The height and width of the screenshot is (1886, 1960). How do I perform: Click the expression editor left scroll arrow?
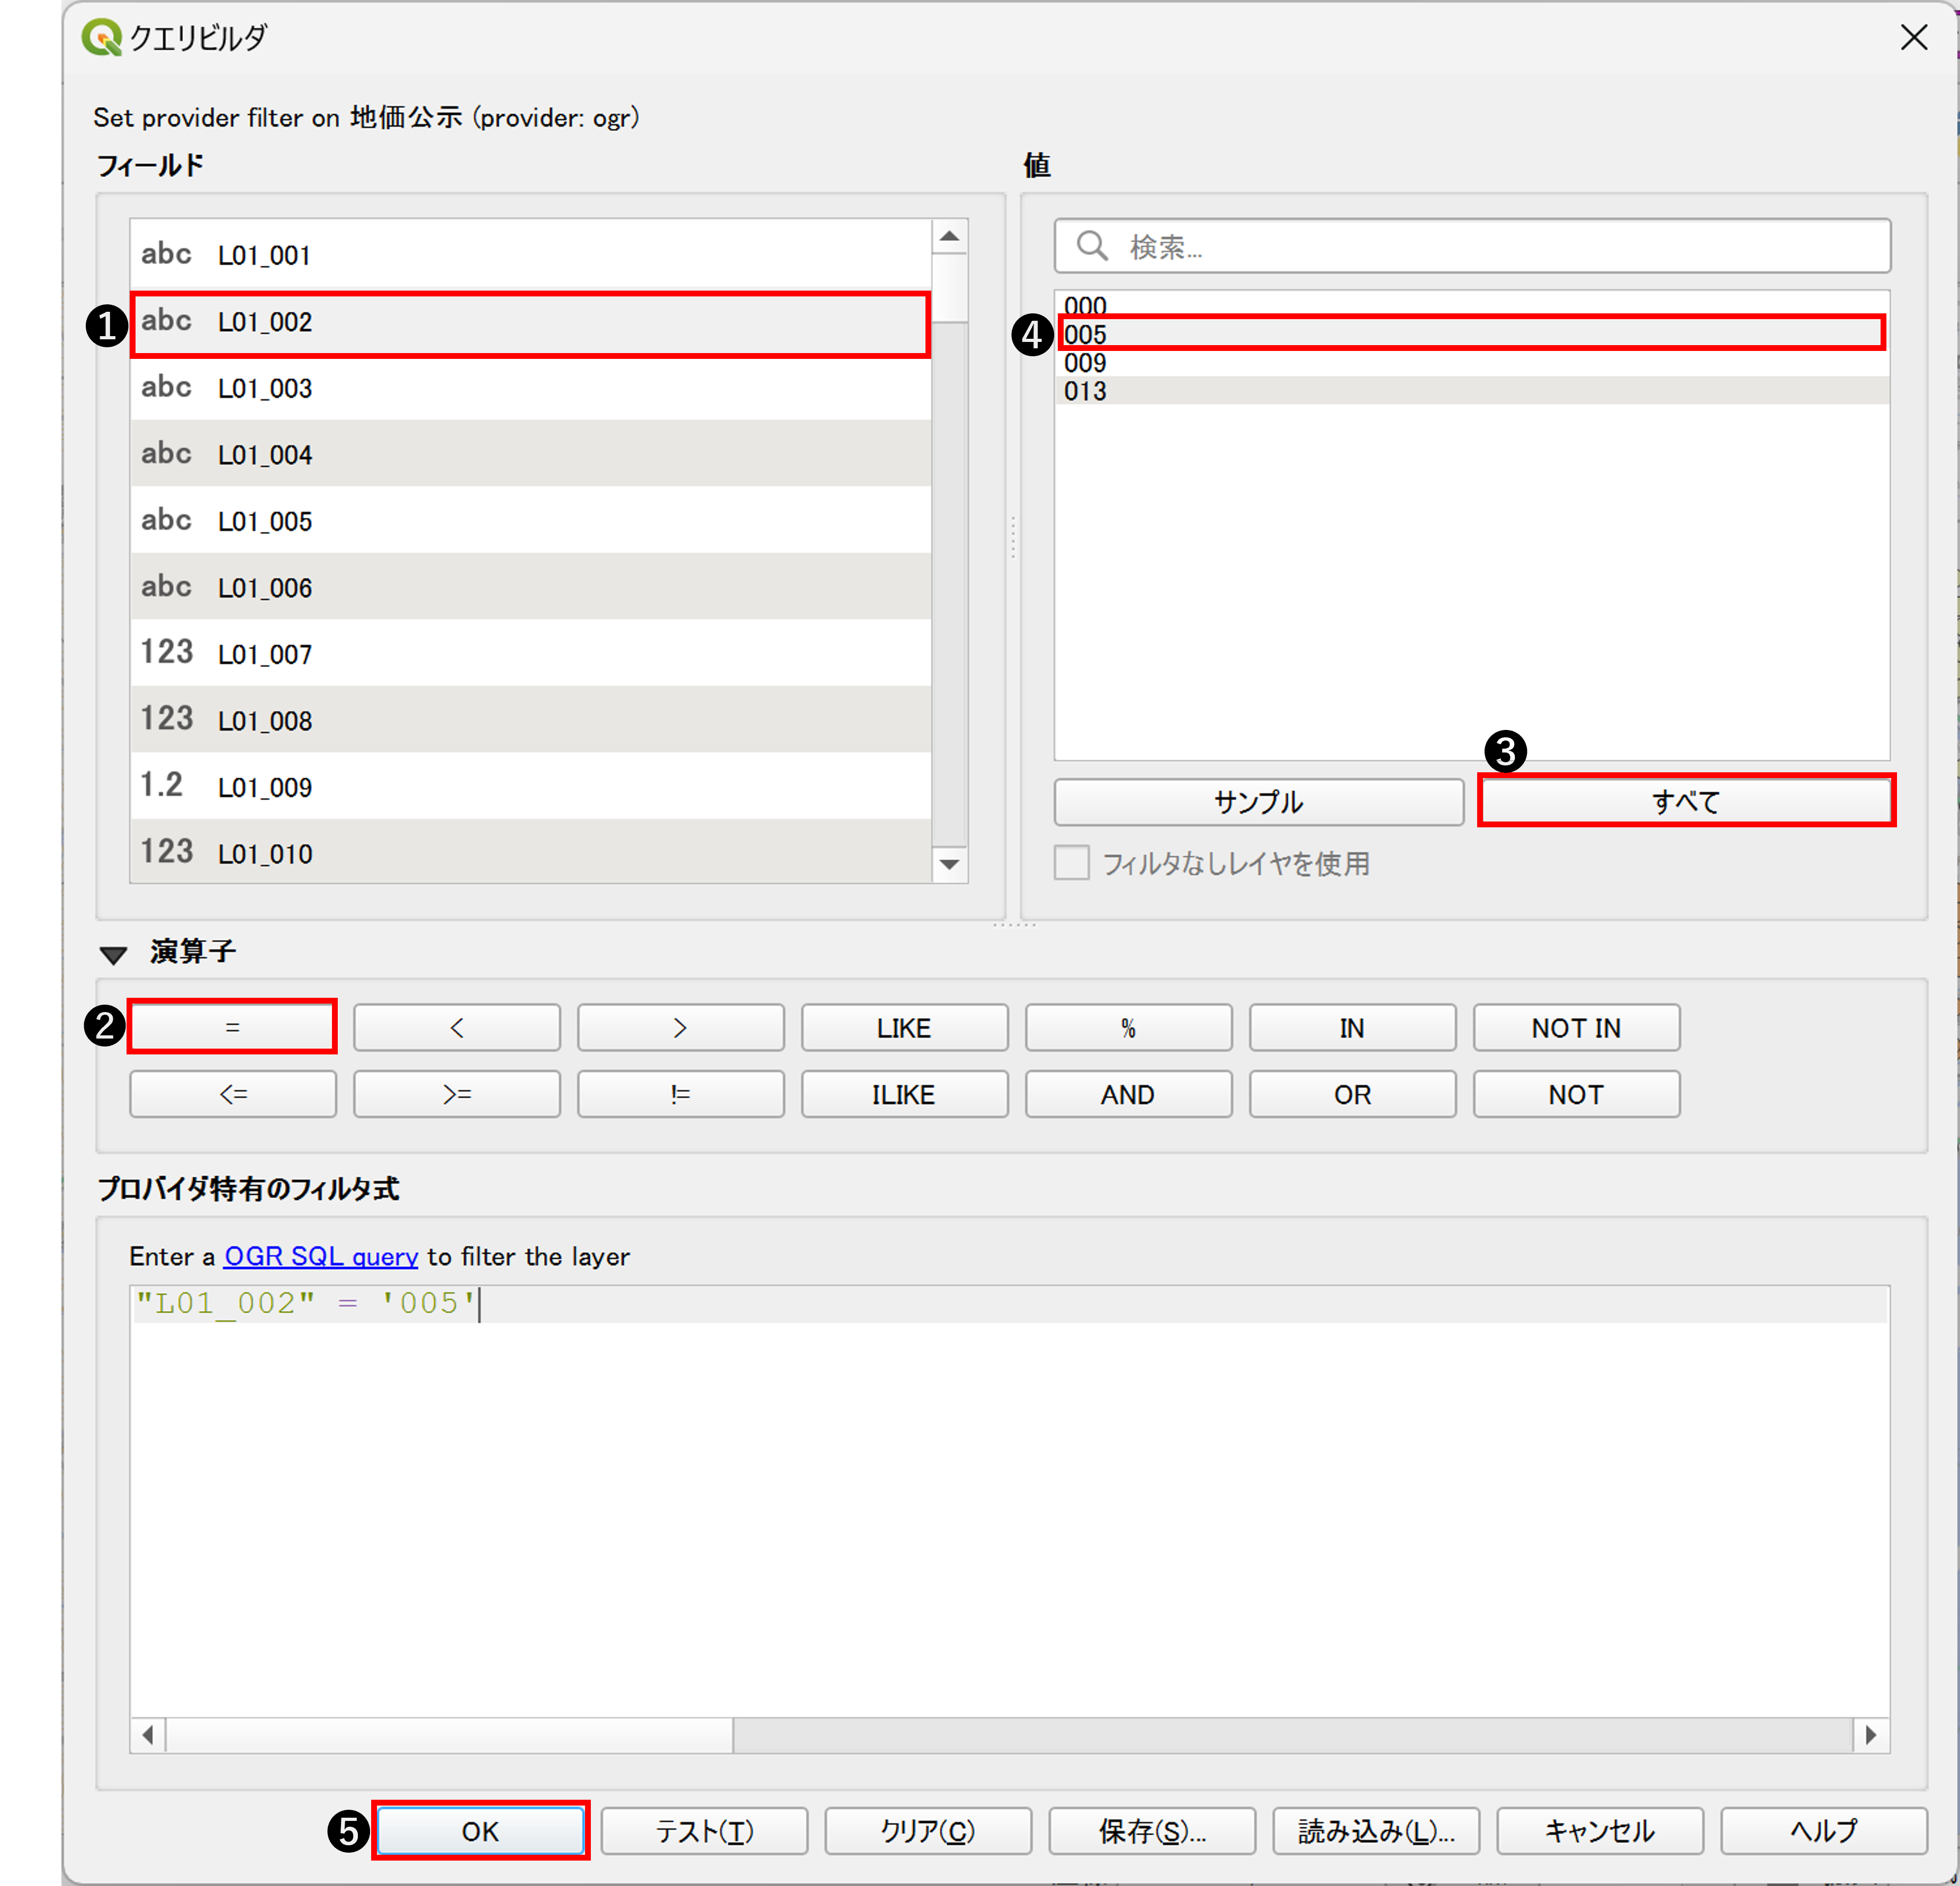pos(148,1734)
